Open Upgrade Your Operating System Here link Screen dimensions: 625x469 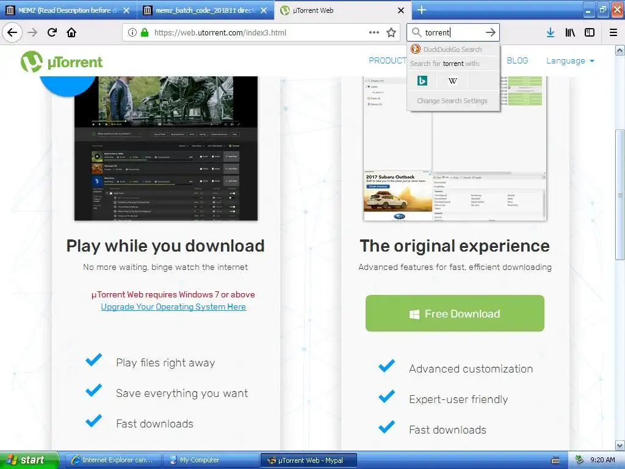(x=173, y=307)
